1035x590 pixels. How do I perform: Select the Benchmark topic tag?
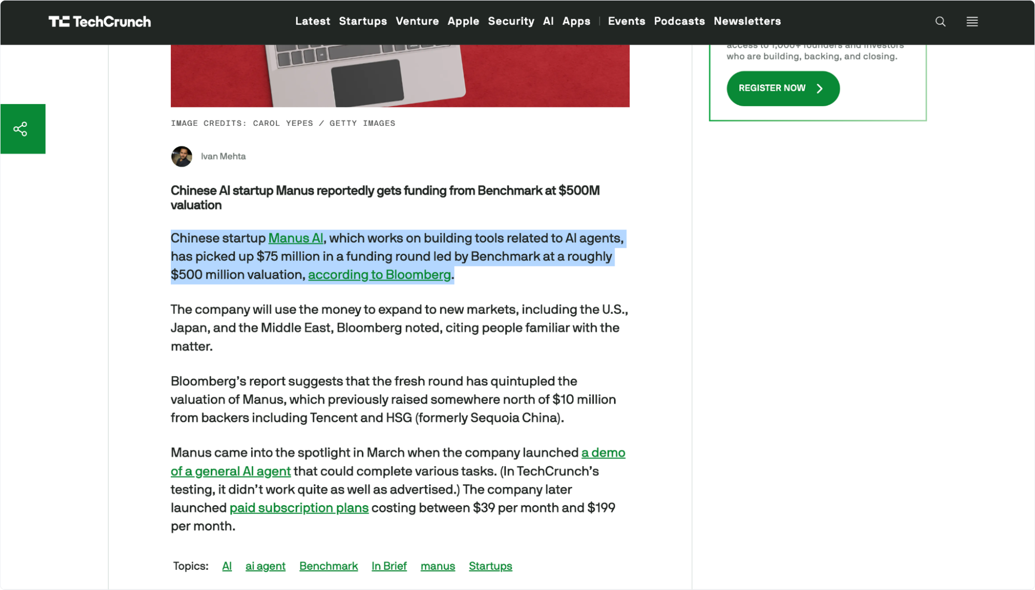(x=328, y=566)
